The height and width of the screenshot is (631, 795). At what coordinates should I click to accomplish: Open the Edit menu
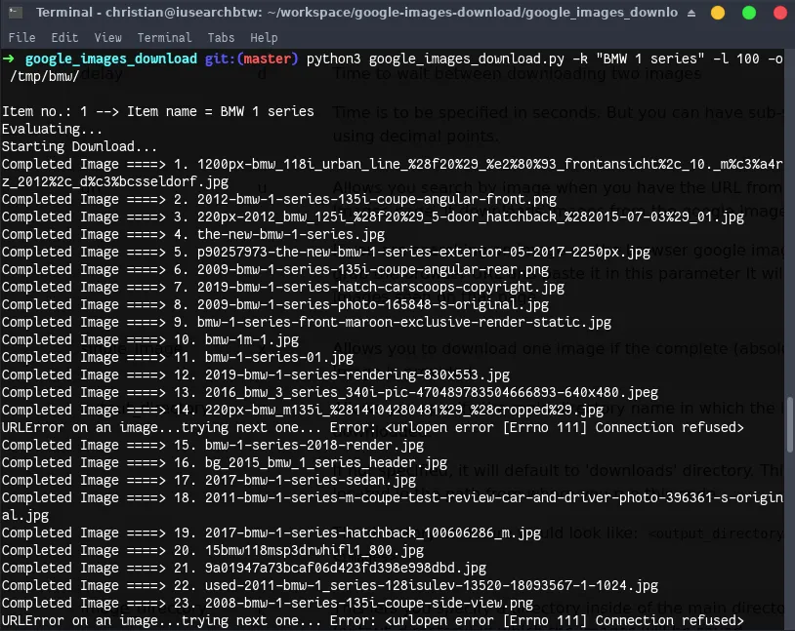(64, 38)
